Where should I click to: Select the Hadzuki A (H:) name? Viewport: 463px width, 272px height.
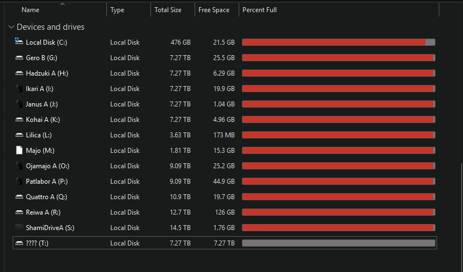47,73
